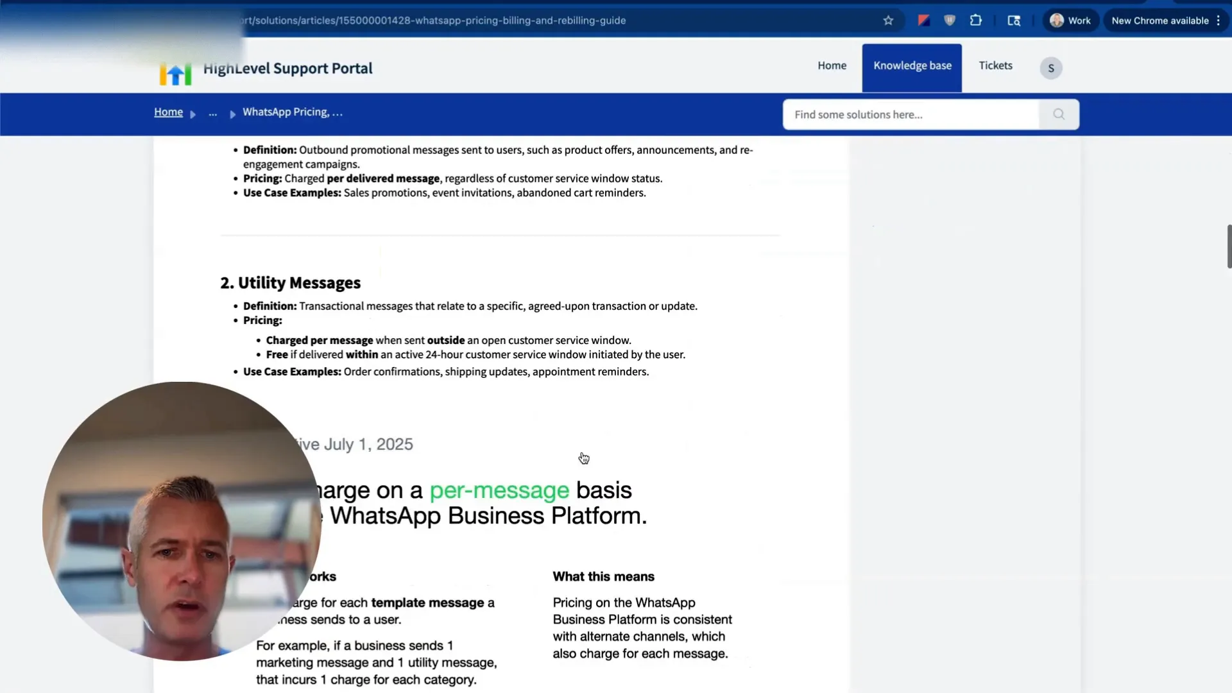Click the red flag extension icon
The width and height of the screenshot is (1232, 693).
point(924,21)
